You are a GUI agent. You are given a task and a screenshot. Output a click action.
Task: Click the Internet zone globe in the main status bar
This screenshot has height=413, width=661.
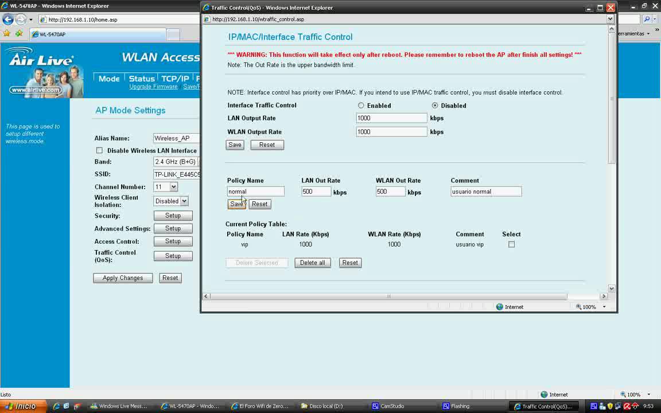pos(544,395)
